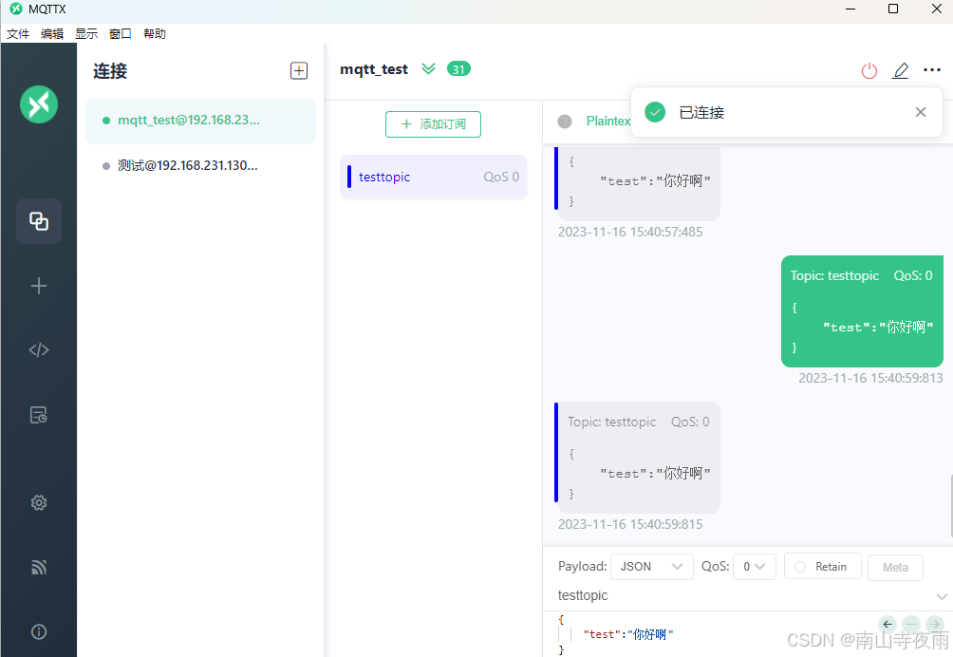Screen dimensions: 953x657
Task: Click the mqtt_test connection title
Action: (x=374, y=70)
